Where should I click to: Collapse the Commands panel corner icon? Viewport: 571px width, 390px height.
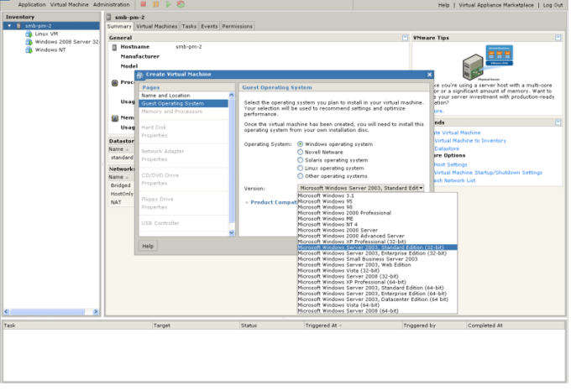pos(558,122)
